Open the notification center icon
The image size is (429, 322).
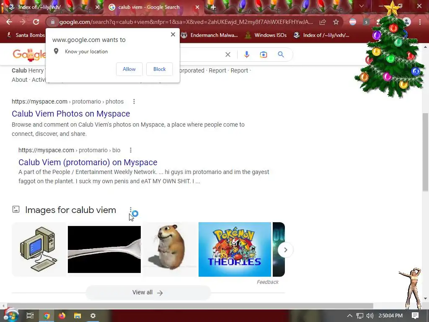click(x=415, y=316)
